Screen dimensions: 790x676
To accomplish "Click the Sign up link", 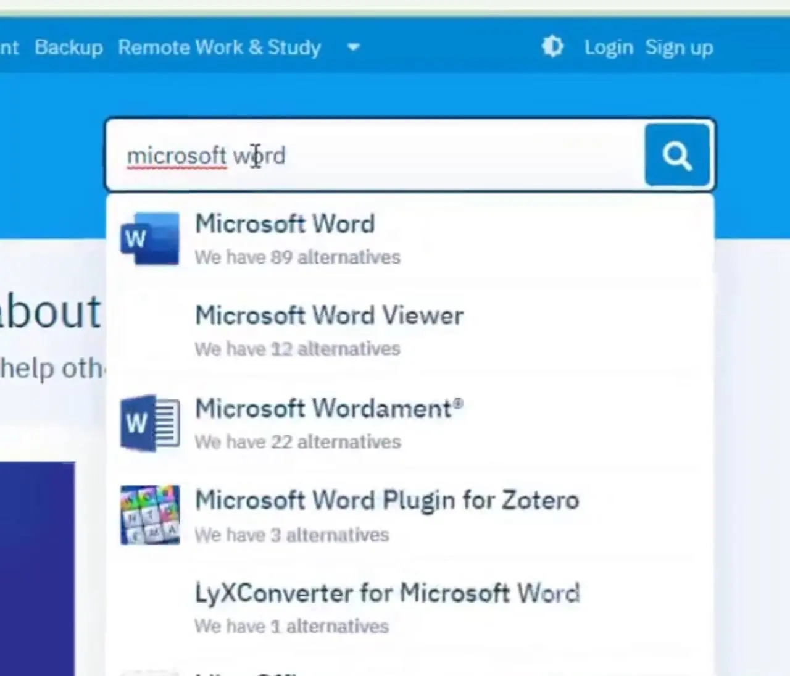I will (679, 48).
